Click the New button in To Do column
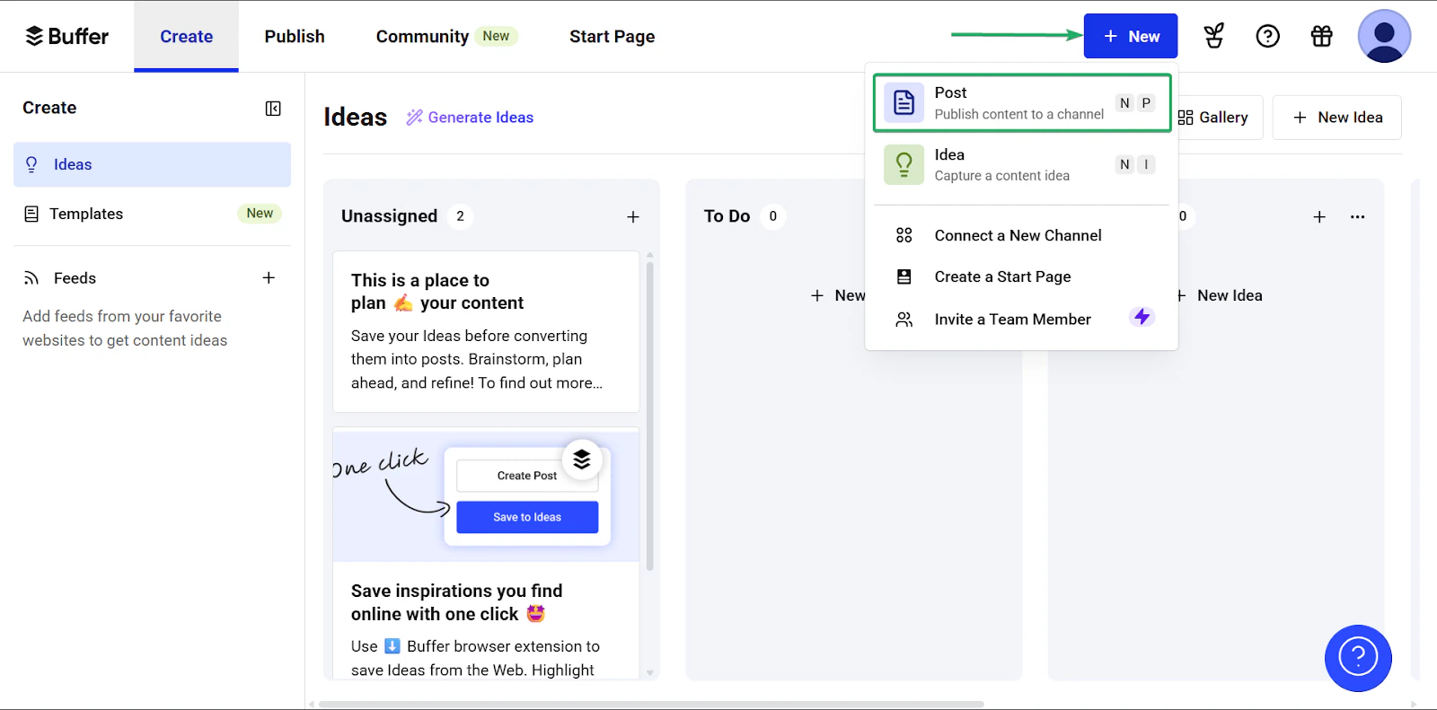This screenshot has height=710, width=1437. pyautogui.click(x=837, y=295)
